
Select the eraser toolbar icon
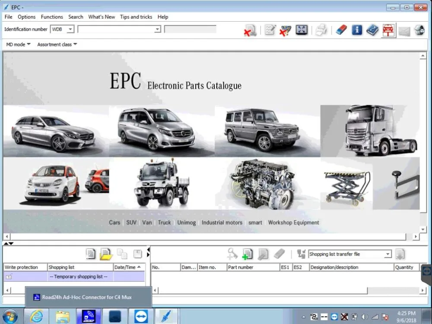click(341, 30)
